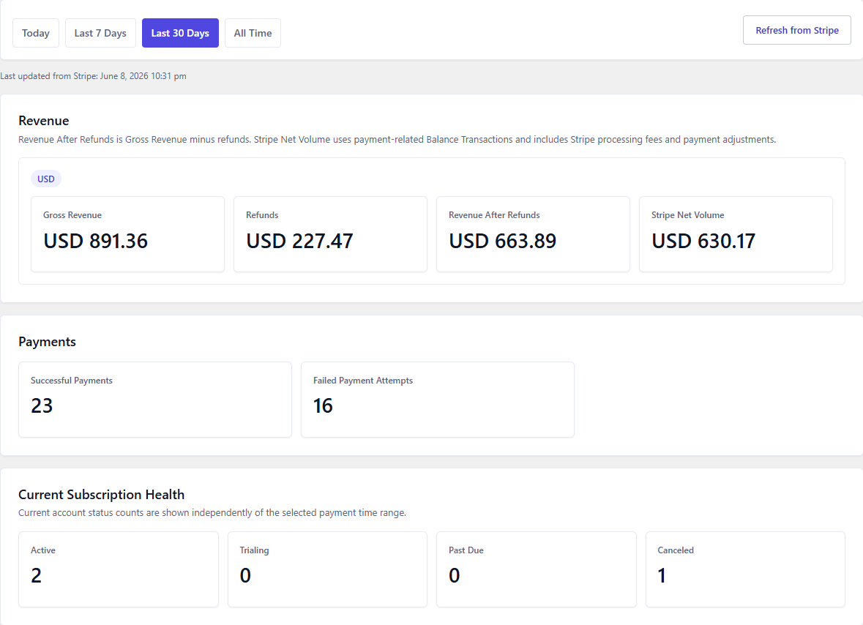Image resolution: width=863 pixels, height=625 pixels.
Task: Click the Trialing count 0
Action: tap(245, 575)
